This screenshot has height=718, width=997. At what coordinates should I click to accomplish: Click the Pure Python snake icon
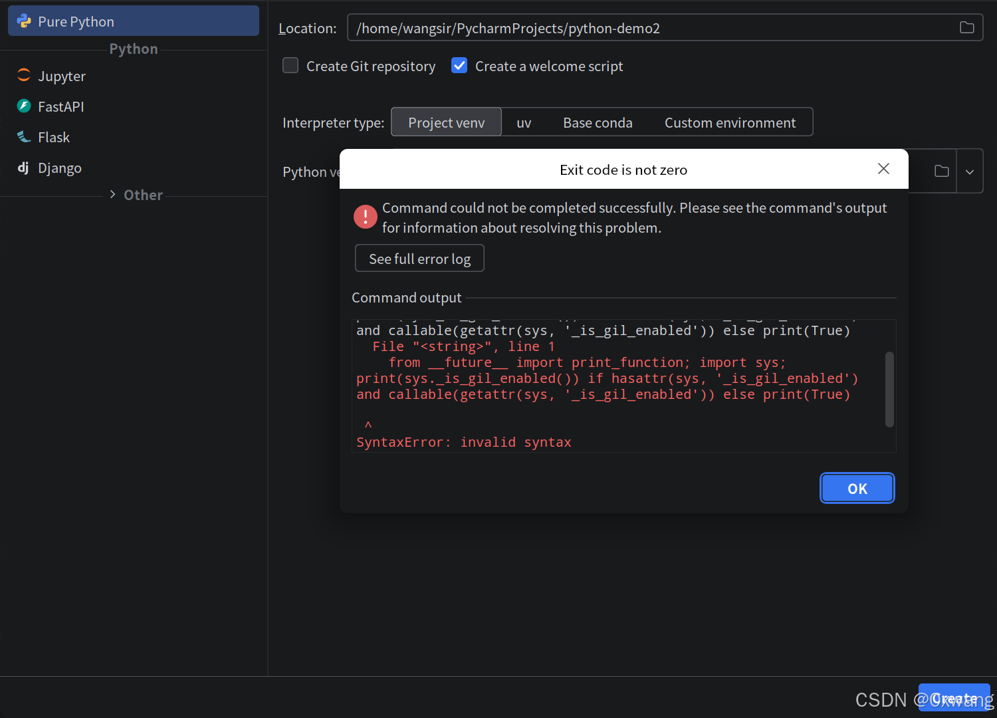(x=24, y=21)
